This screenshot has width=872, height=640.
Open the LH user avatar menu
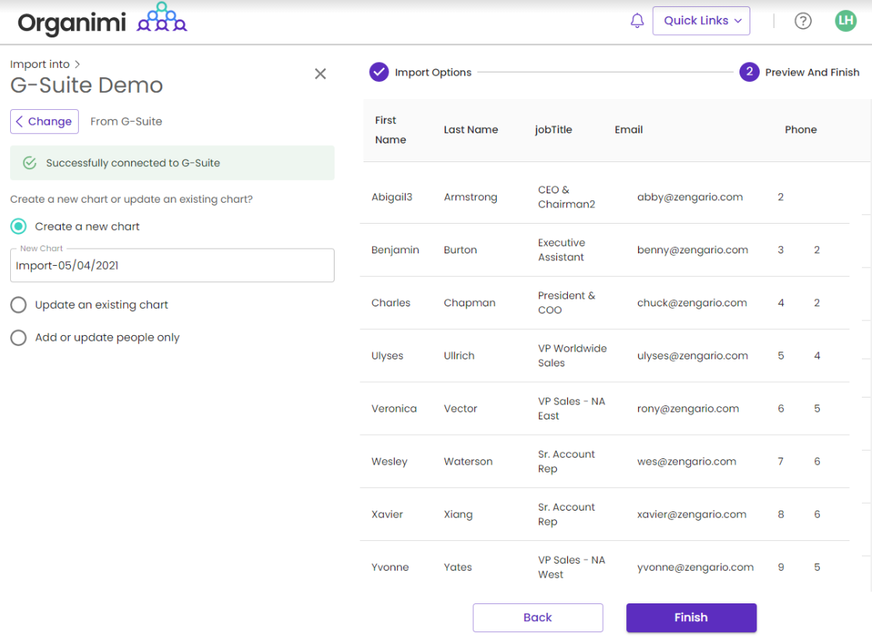(x=845, y=21)
